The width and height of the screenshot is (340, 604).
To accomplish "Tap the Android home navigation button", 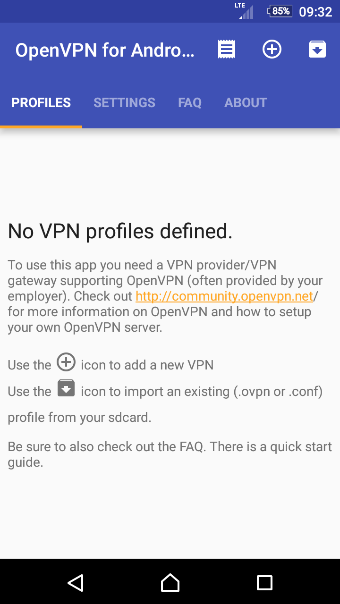I will (x=170, y=583).
